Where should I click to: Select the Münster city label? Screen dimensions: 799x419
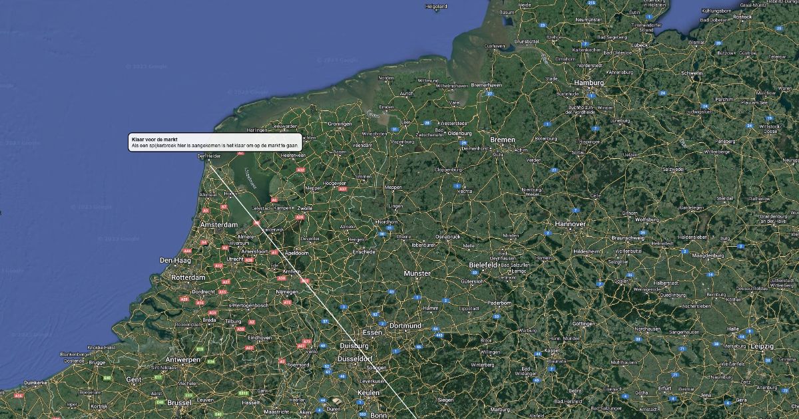[x=417, y=273]
